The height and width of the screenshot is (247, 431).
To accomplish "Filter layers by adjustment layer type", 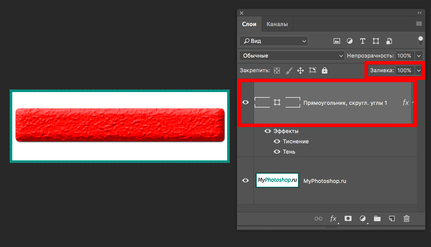I will 350,41.
